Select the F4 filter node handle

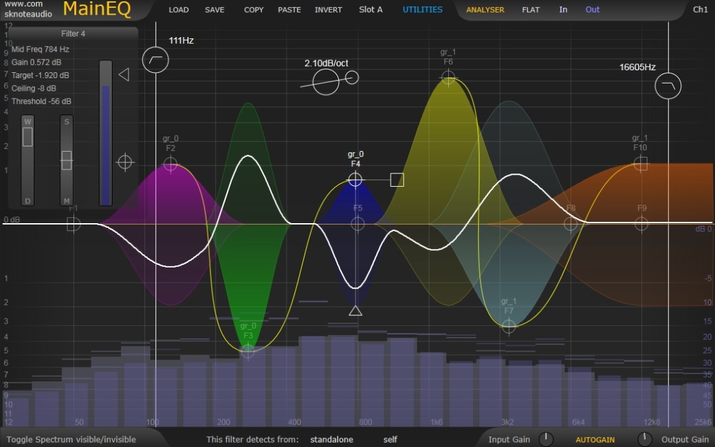[356, 179]
